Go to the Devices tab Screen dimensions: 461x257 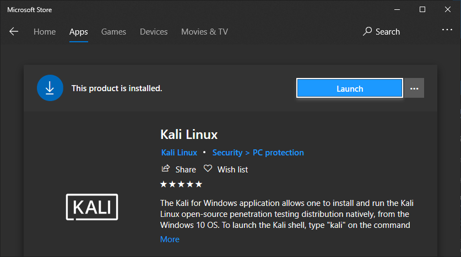point(154,31)
